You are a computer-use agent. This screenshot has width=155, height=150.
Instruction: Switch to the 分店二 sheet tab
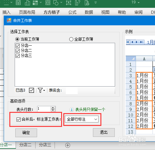26,145
